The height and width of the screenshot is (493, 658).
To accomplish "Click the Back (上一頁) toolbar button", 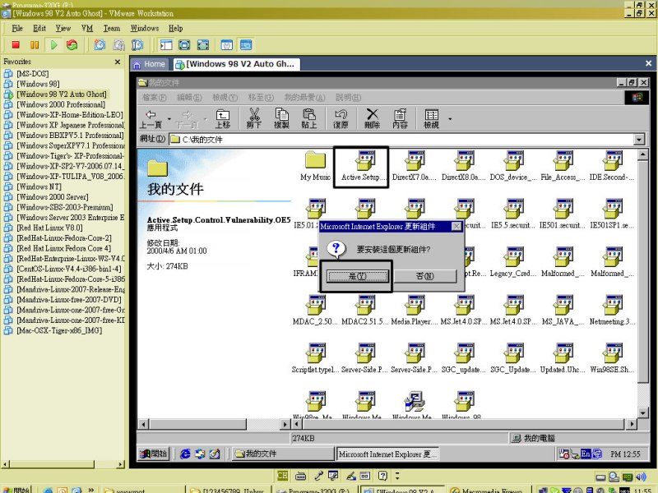I will tap(151, 119).
